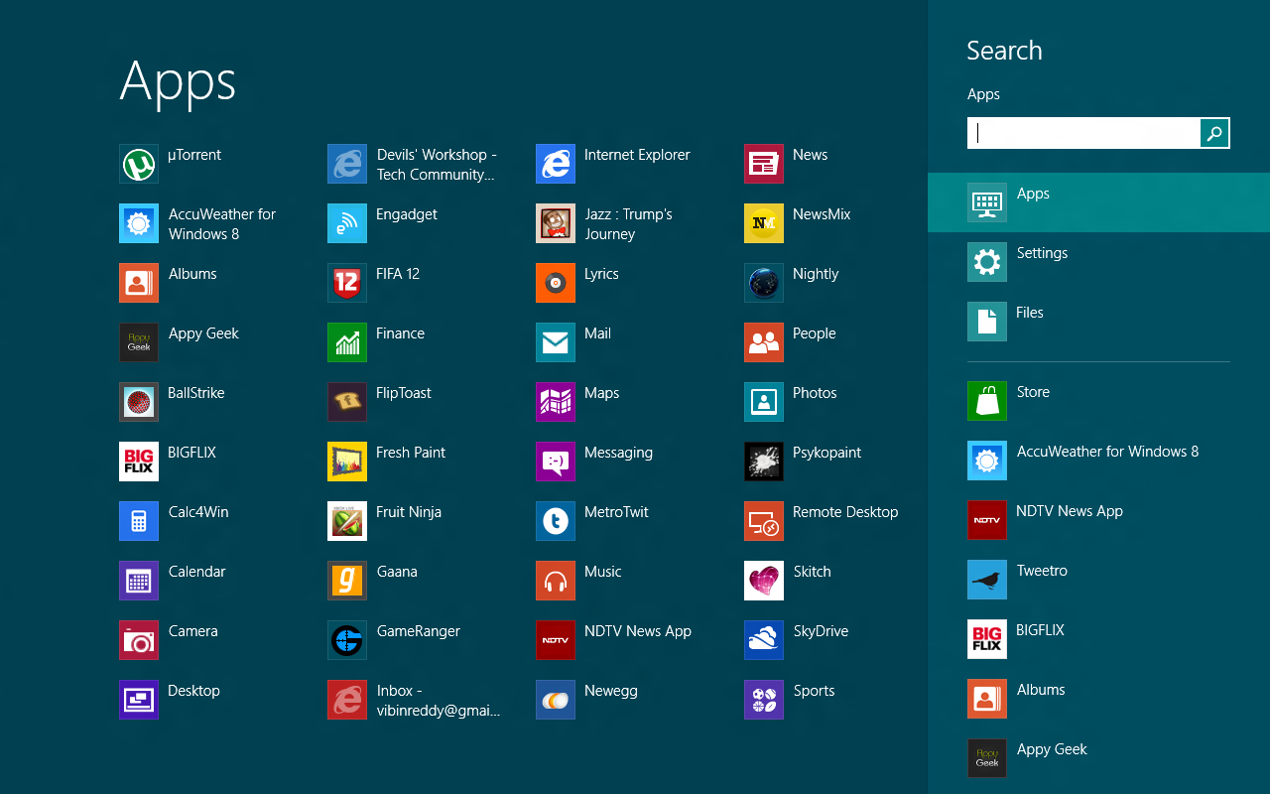The width and height of the screenshot is (1270, 794).
Task: Launch the Newegg app icon
Action: [x=556, y=700]
